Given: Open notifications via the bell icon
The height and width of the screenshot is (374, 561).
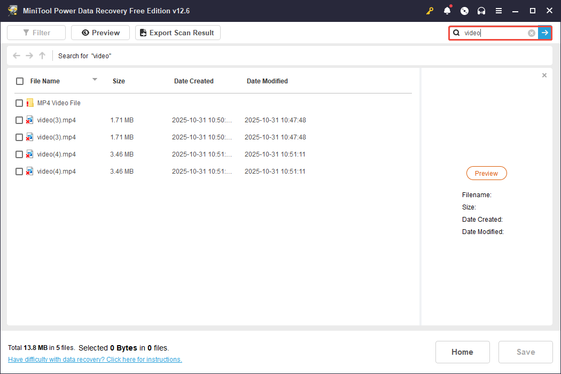Looking at the screenshot, I should point(447,10).
